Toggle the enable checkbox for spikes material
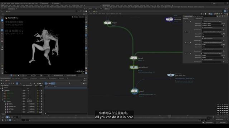Screen dimensions: 229x128 click(x=191, y=53)
